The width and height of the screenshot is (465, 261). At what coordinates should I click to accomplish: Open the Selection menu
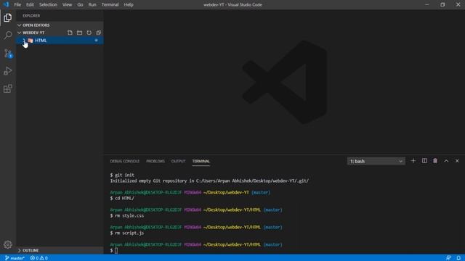point(48,5)
